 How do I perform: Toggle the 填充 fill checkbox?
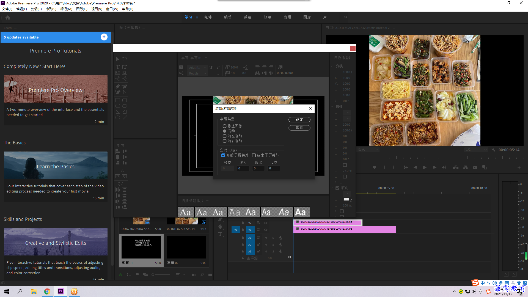pyautogui.click(x=337, y=188)
